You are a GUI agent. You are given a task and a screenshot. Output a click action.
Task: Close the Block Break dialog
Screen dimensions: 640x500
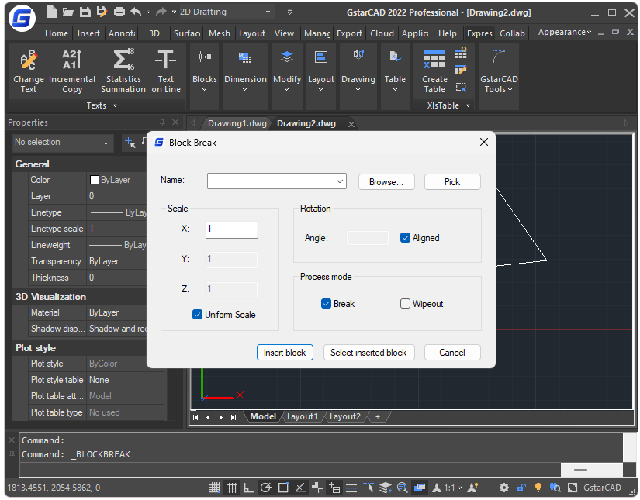tap(483, 142)
